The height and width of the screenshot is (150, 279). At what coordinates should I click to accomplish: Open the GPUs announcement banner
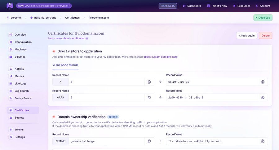pos(44,6)
